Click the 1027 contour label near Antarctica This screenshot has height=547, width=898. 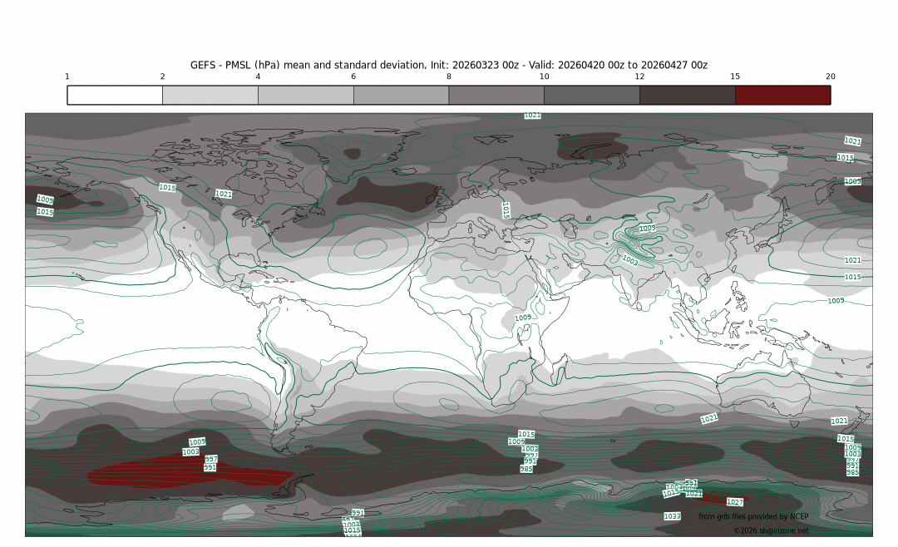735,502
